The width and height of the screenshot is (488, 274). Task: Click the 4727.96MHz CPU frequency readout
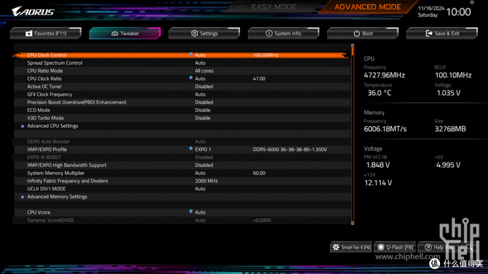coord(385,75)
